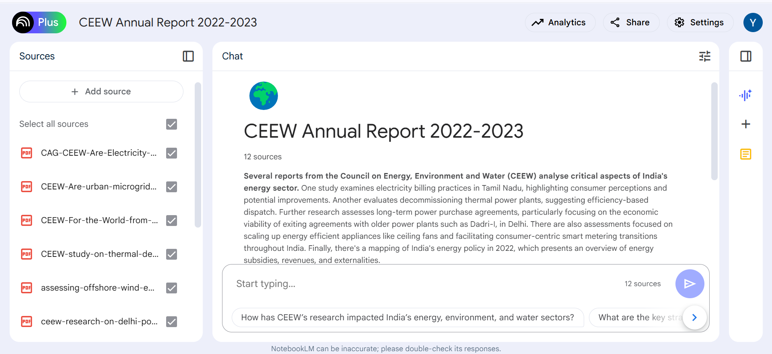
Task: Open the yellow notes icon
Action: click(x=745, y=154)
